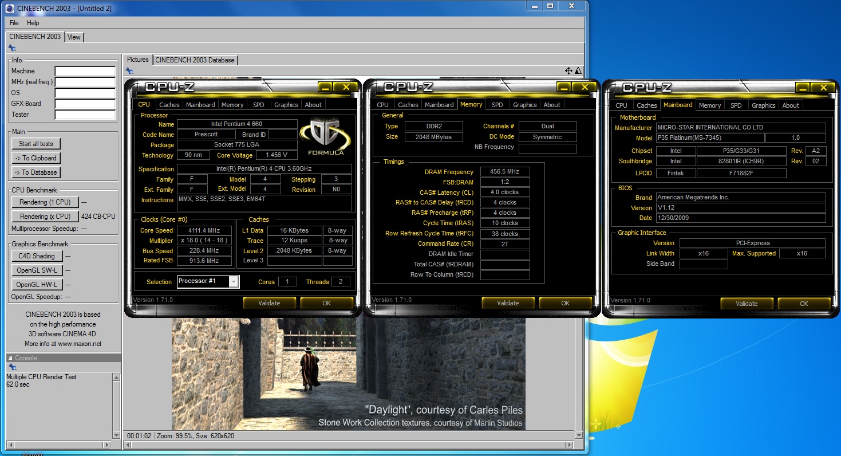
Task: Click the small square icon beside Console title
Action: pos(10,358)
